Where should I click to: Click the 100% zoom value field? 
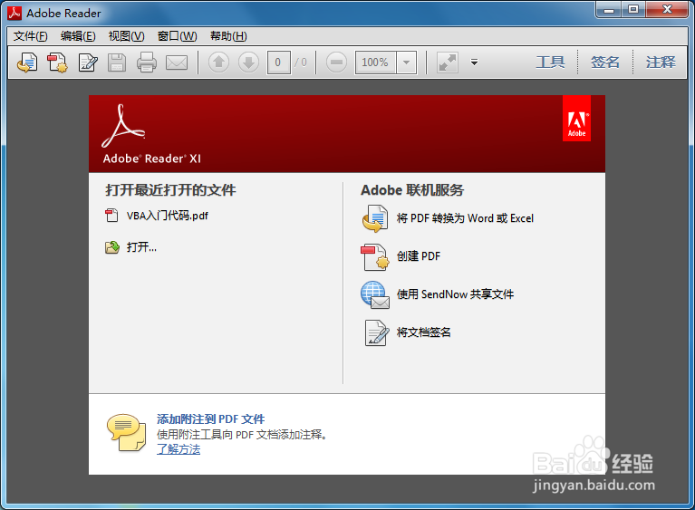(376, 63)
